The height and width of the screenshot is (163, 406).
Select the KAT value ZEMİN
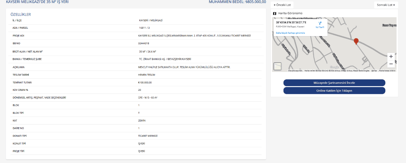point(142,120)
